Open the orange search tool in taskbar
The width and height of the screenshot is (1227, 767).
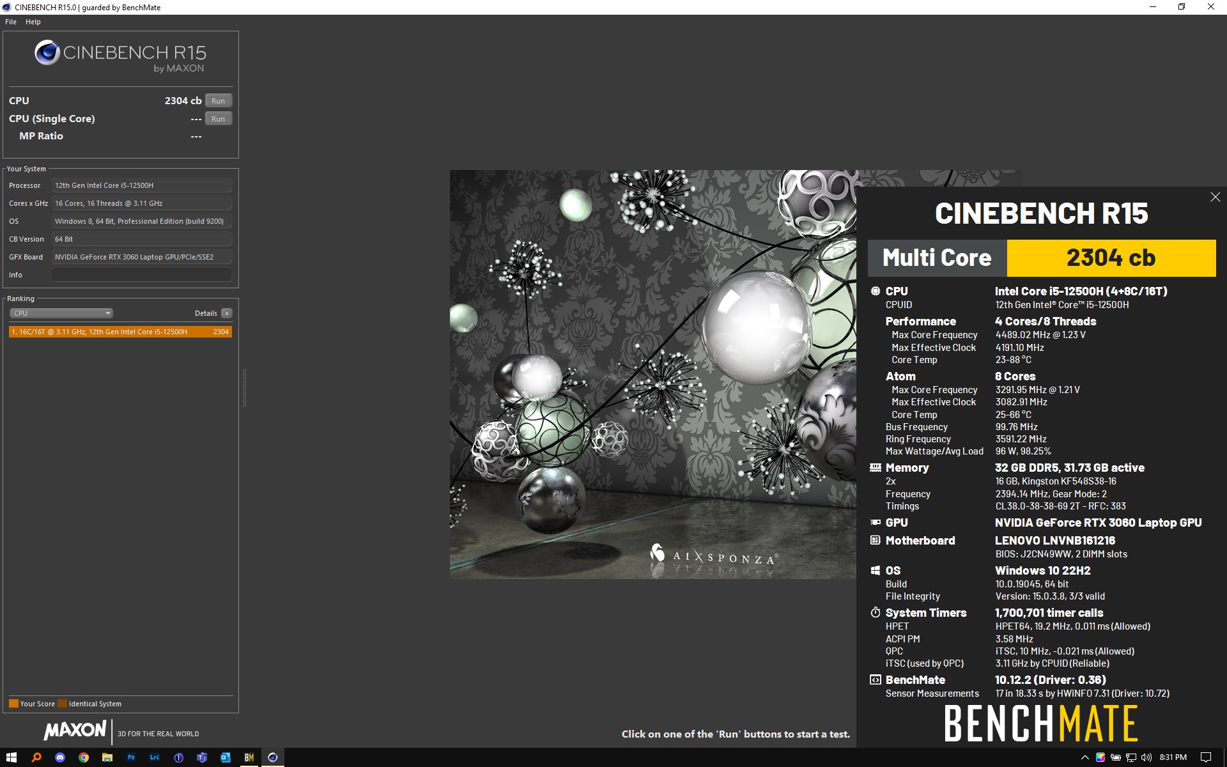point(36,757)
